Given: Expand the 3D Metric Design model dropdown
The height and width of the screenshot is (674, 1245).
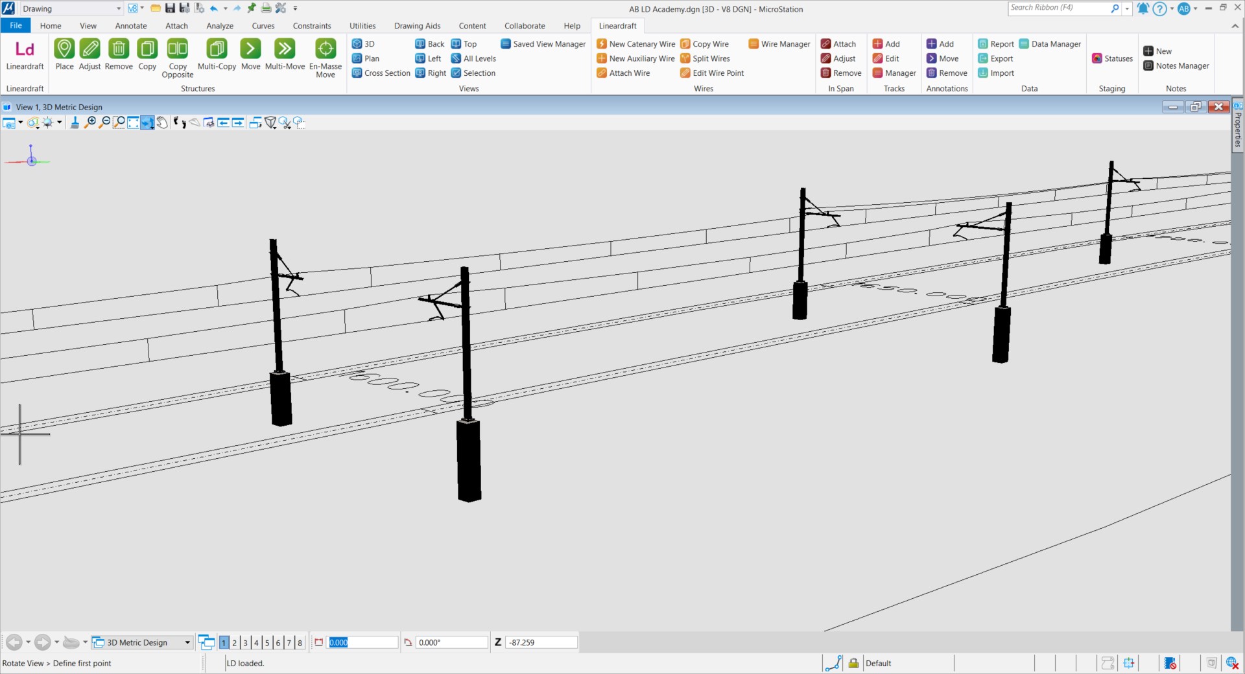Looking at the screenshot, I should (187, 642).
